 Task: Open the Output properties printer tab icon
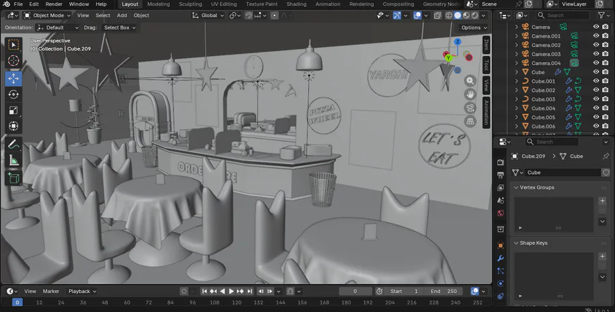(500, 175)
